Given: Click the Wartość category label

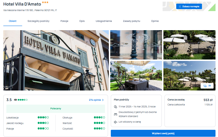Looking at the screenshot, I should (67, 123).
